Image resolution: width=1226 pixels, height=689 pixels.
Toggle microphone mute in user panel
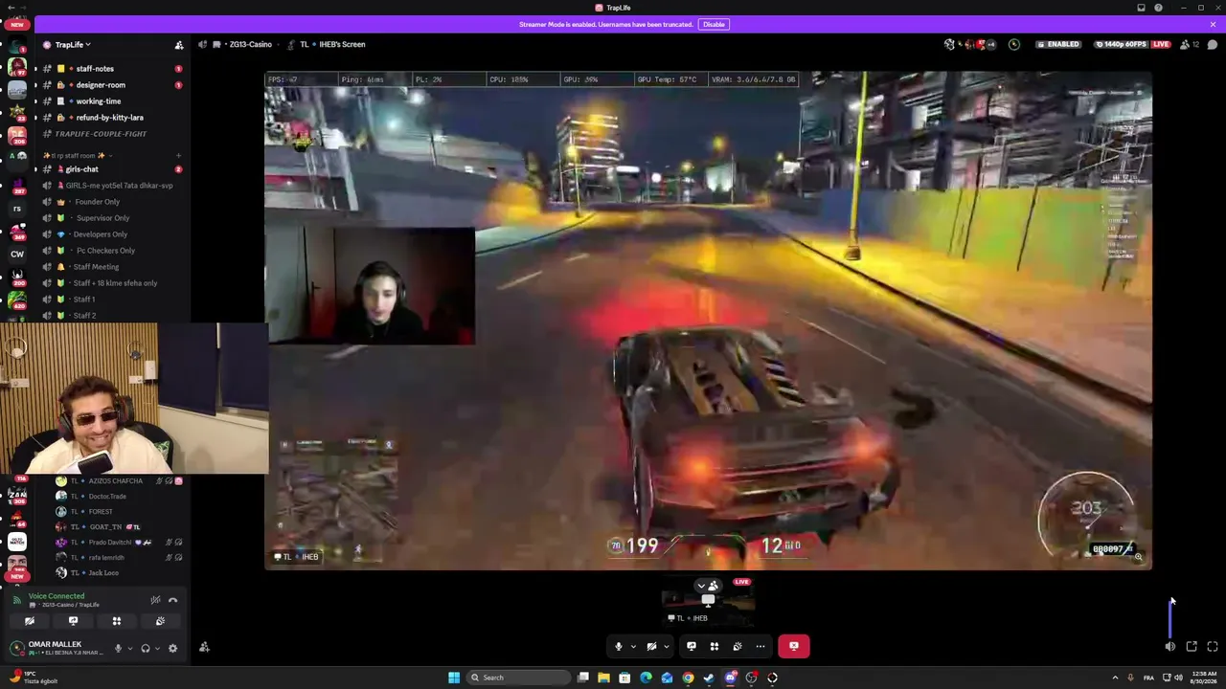click(119, 649)
